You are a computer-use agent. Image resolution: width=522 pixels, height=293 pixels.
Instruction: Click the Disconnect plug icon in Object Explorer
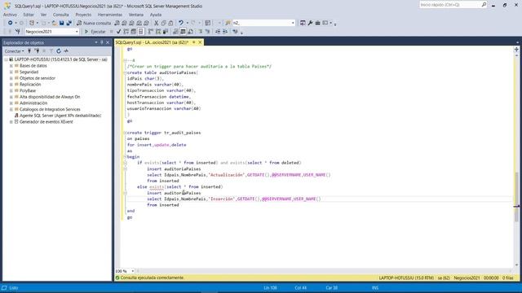pyautogui.click(x=37, y=51)
